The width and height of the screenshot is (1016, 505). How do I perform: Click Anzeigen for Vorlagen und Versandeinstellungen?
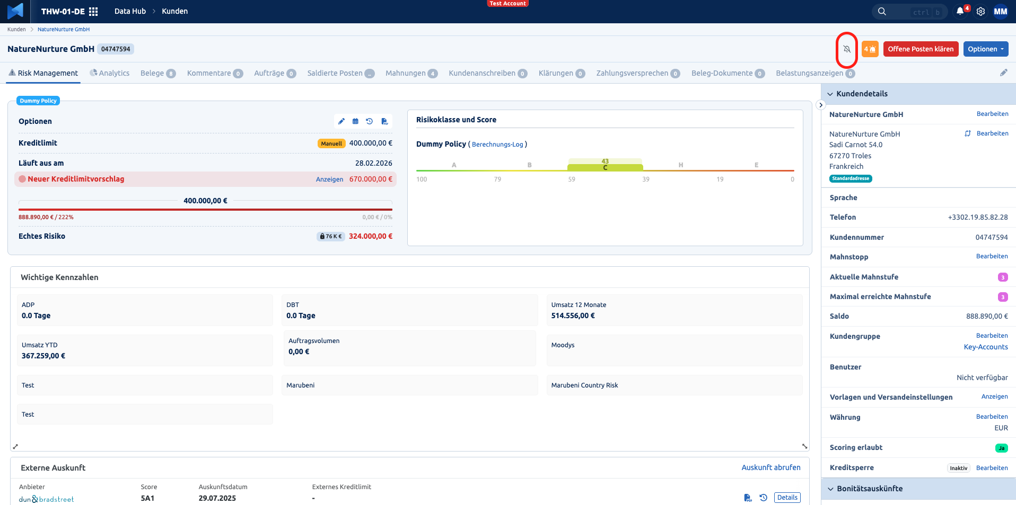click(x=995, y=396)
